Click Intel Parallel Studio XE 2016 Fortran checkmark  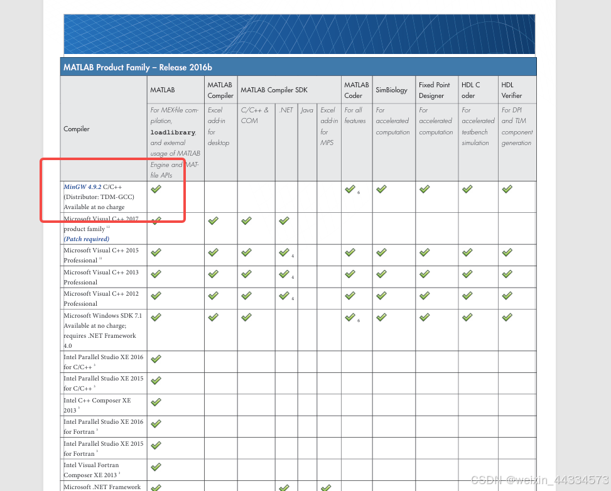156,424
